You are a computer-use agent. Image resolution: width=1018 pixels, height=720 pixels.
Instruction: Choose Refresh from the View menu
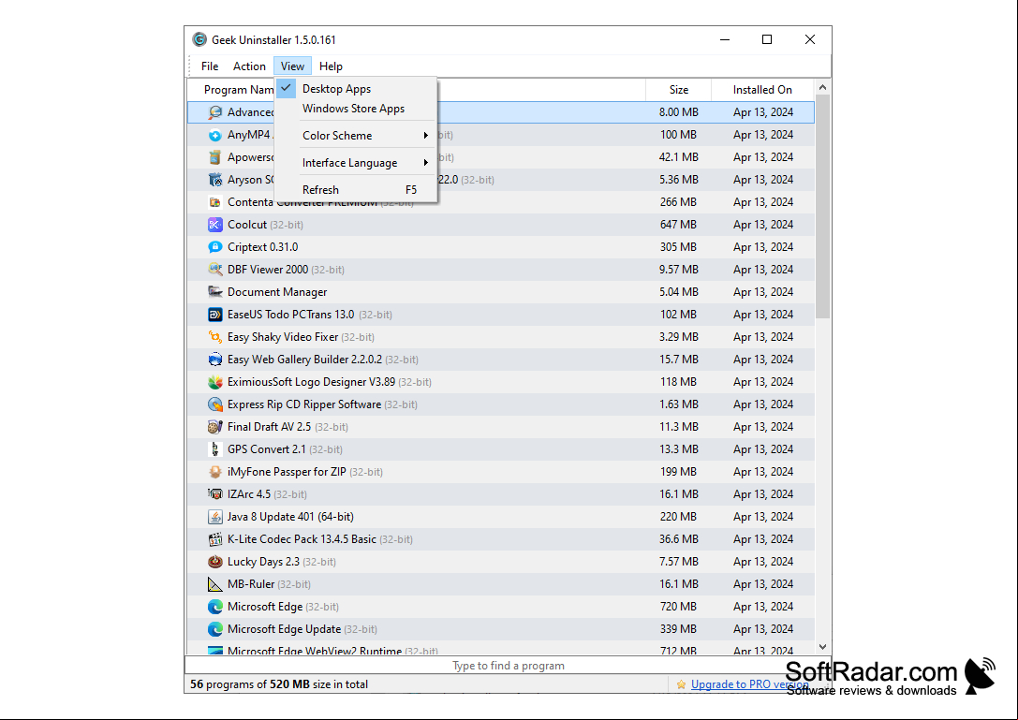(356, 190)
